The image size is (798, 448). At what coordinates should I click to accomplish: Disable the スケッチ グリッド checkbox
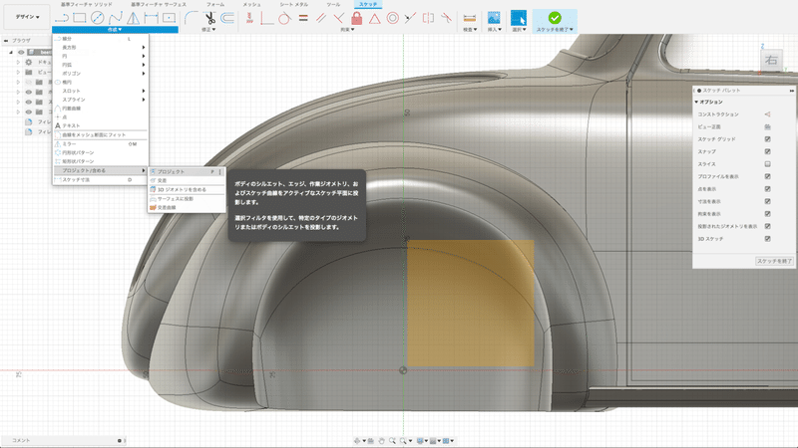(767, 138)
